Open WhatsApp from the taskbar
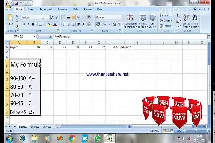 tap(97, 139)
